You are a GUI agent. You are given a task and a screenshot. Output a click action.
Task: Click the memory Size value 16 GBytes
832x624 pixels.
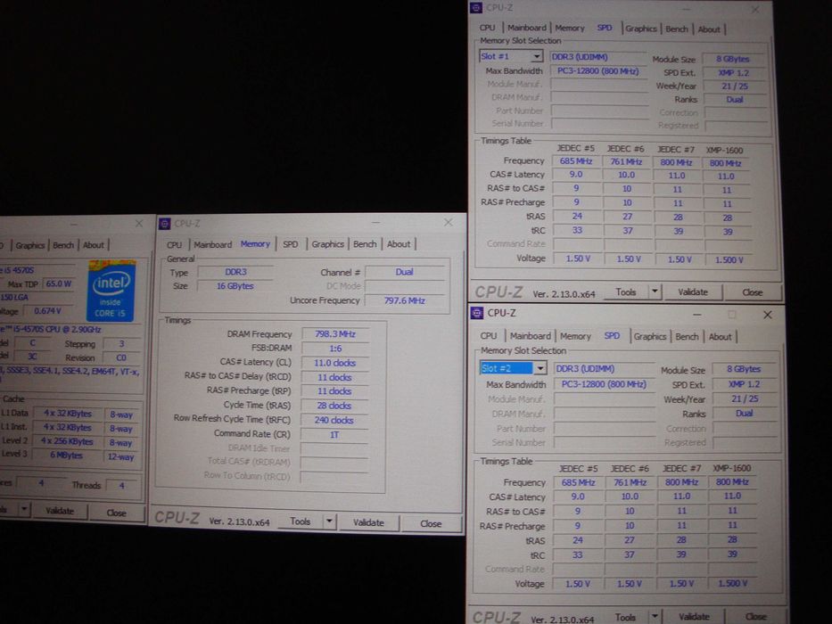(x=235, y=286)
